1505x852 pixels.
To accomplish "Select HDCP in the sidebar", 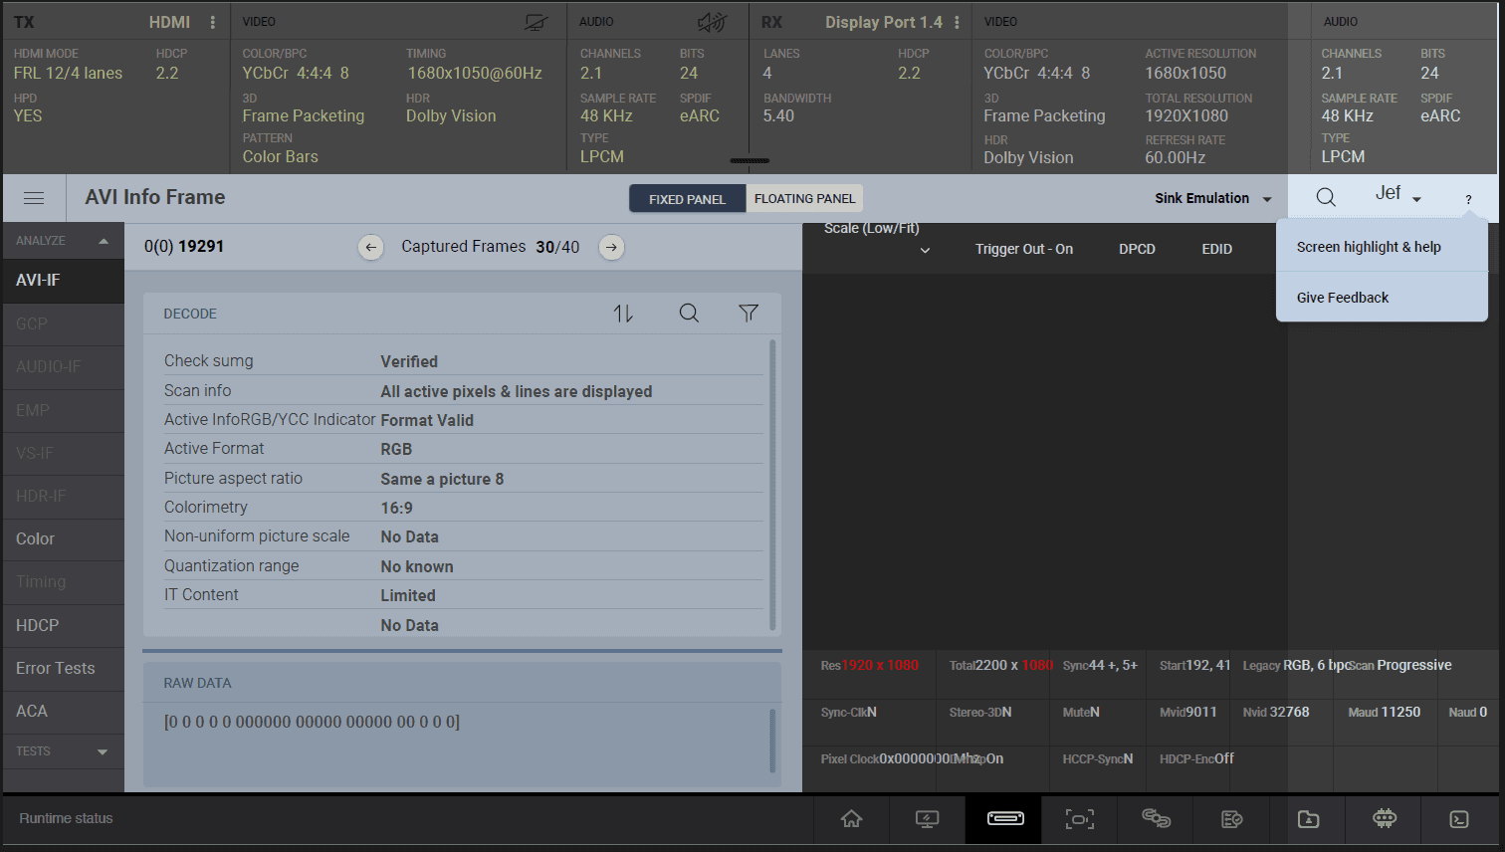I will [63, 625].
